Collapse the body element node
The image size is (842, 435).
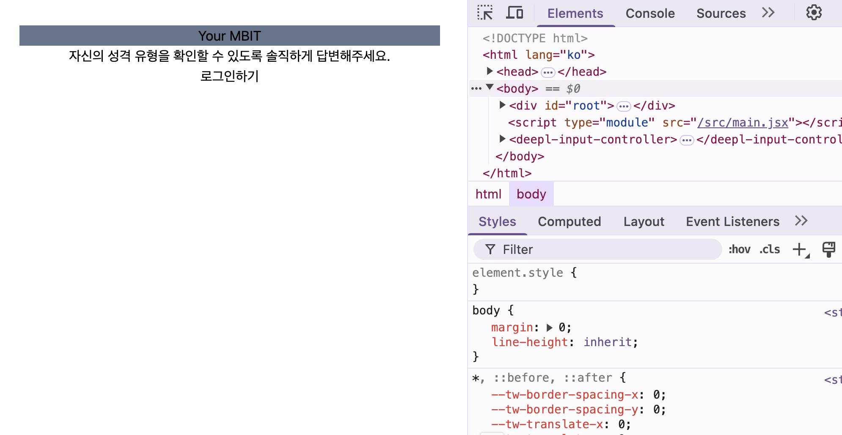(490, 87)
